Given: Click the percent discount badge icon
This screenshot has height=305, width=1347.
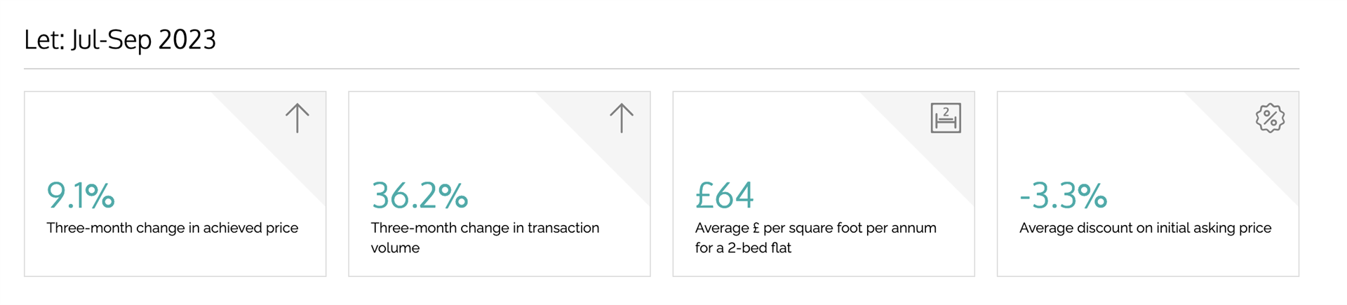Looking at the screenshot, I should click(x=1270, y=118).
